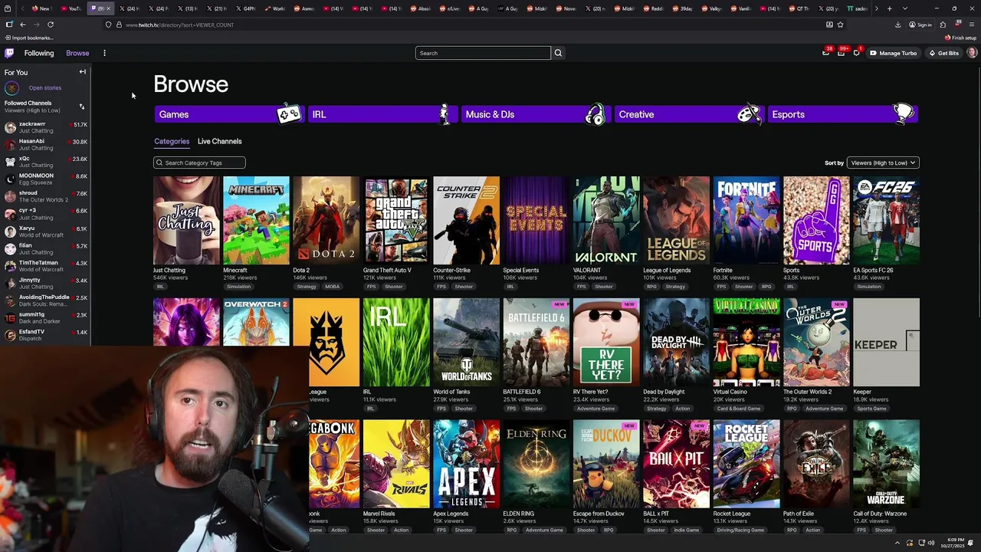Image resolution: width=981 pixels, height=552 pixels.
Task: Click the browser Sign in button
Action: [x=920, y=25]
